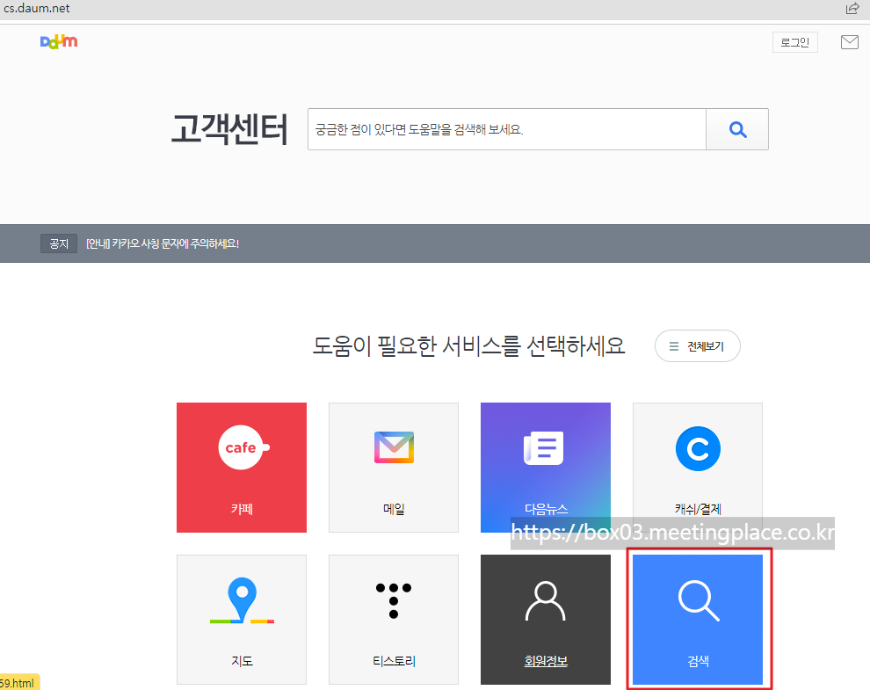The width and height of the screenshot is (870, 690).
Task: Click the cs.daum.net address bar text
Action: click(x=37, y=8)
